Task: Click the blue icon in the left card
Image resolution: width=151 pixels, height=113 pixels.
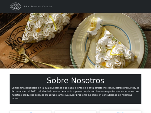Action: pyautogui.click(x=31, y=112)
